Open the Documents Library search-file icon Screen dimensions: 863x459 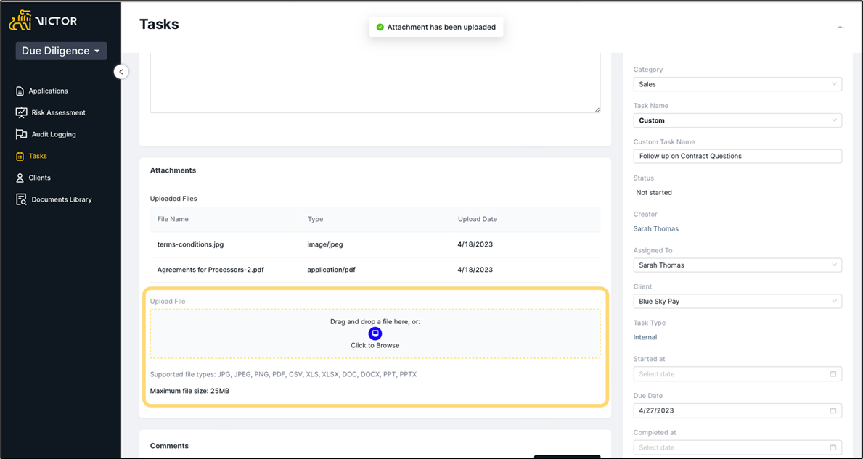[x=22, y=199]
